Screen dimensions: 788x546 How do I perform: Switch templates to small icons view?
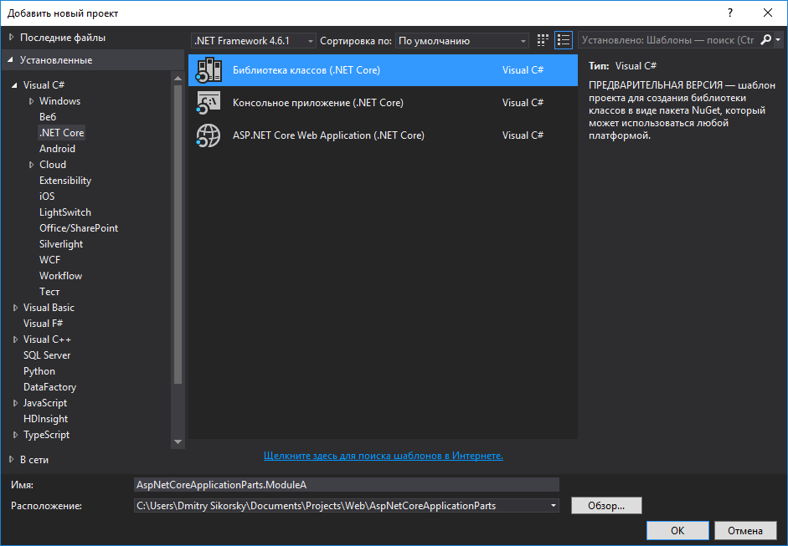tap(542, 39)
